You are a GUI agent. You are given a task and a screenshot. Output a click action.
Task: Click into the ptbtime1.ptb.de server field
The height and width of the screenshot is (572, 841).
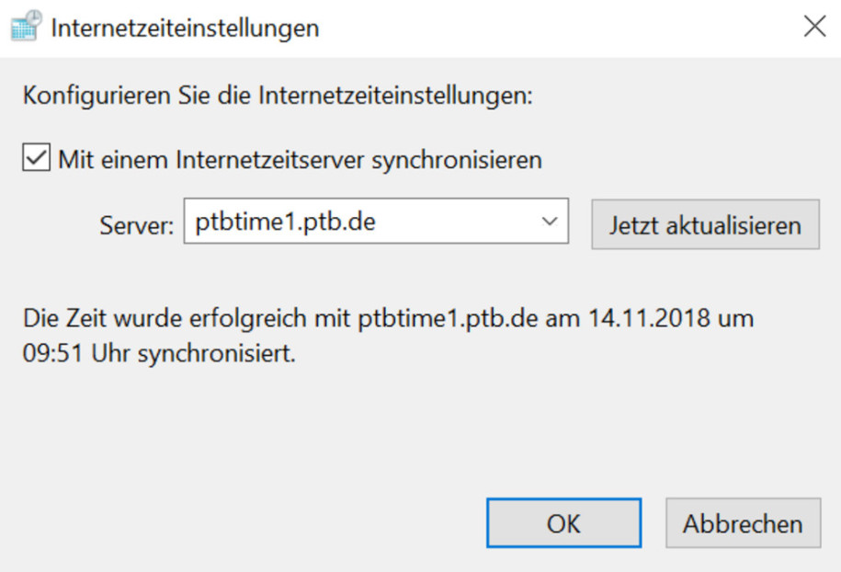coord(358,223)
